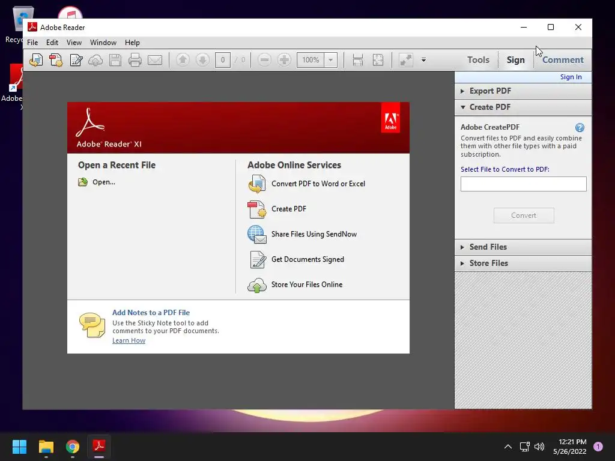Viewport: 615px width, 461px height.
Task: Click the 100% zoom value field
Action: click(311, 60)
